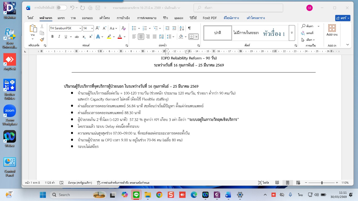Clear all formatting using the eraser icon
This screenshot has width=358, height=201.
[124, 28]
